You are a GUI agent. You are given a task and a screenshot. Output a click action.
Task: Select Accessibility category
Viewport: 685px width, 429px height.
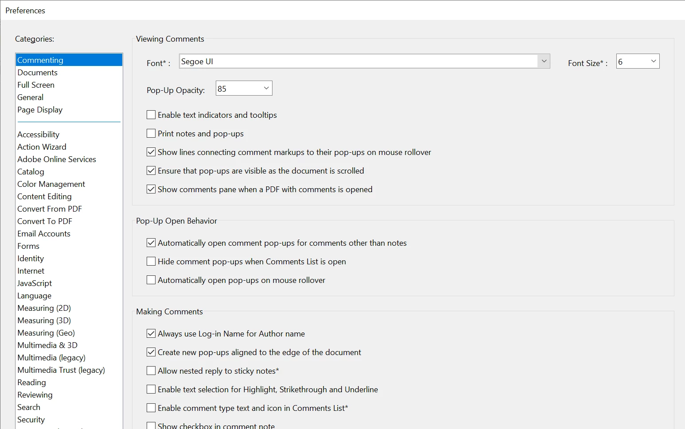[69, 135]
